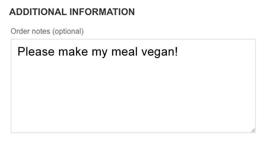Screen dimensions: 267x149
Task: Click the word INFORMATION in the heading
Action: (x=102, y=12)
